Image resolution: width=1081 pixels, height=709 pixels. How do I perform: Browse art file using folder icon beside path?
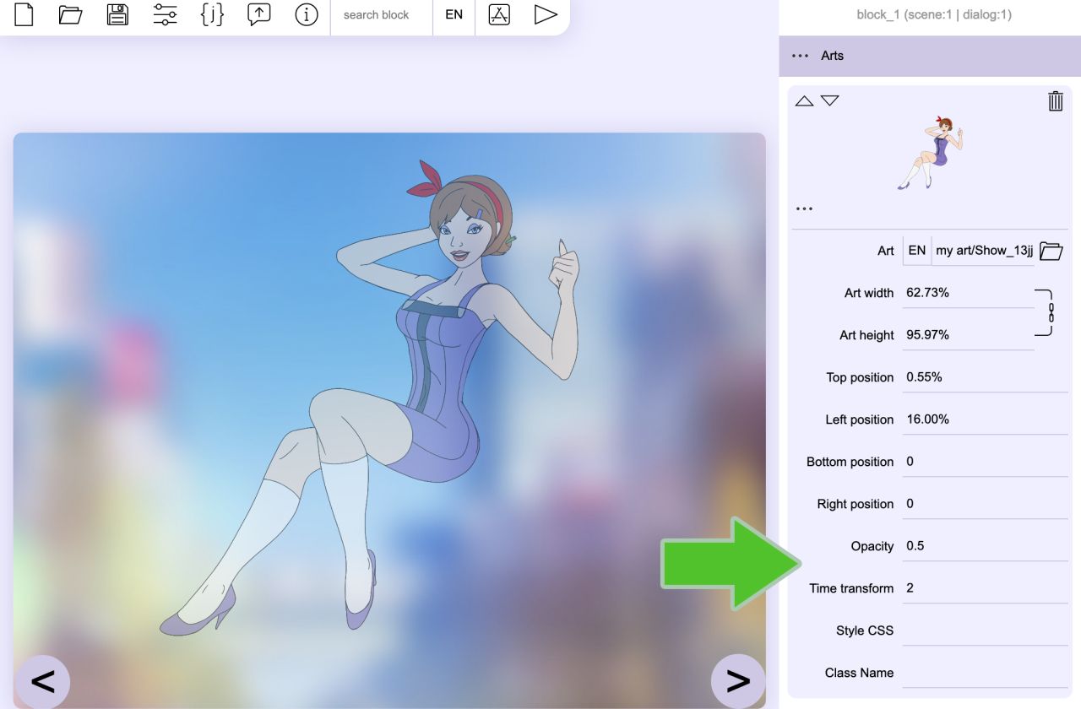1051,251
